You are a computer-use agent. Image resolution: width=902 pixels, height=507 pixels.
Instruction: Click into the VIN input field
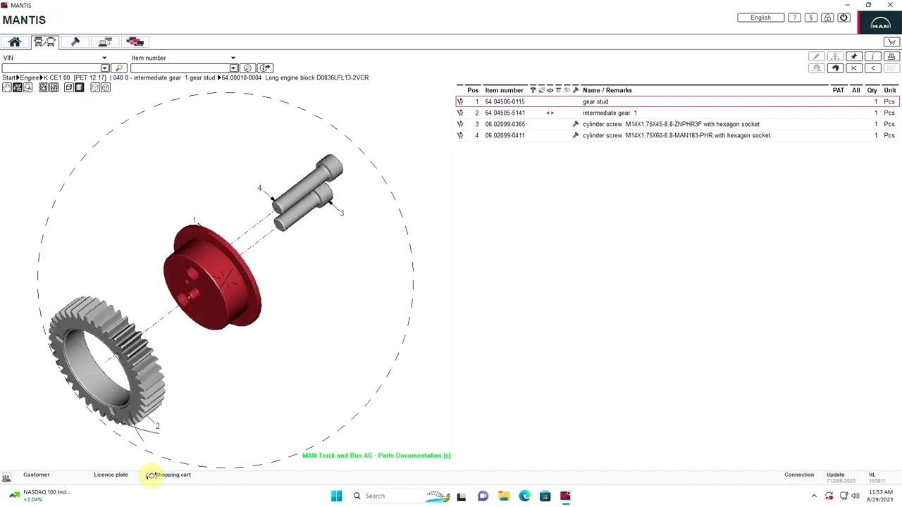click(51, 68)
